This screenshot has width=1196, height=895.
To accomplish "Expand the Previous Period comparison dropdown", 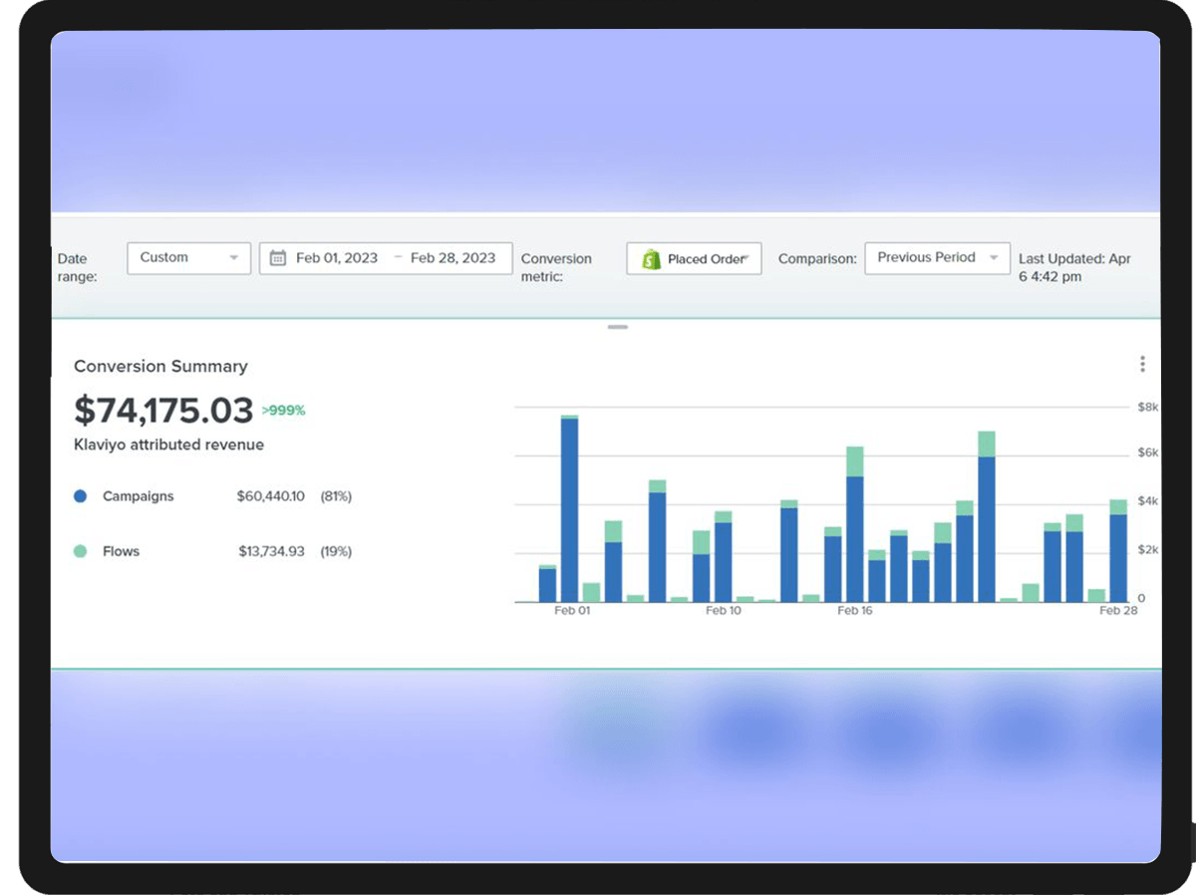I will (936, 258).
